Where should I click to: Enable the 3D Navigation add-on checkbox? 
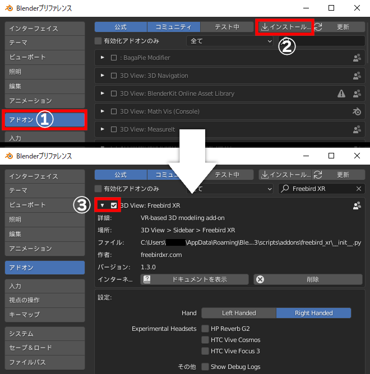[114, 76]
